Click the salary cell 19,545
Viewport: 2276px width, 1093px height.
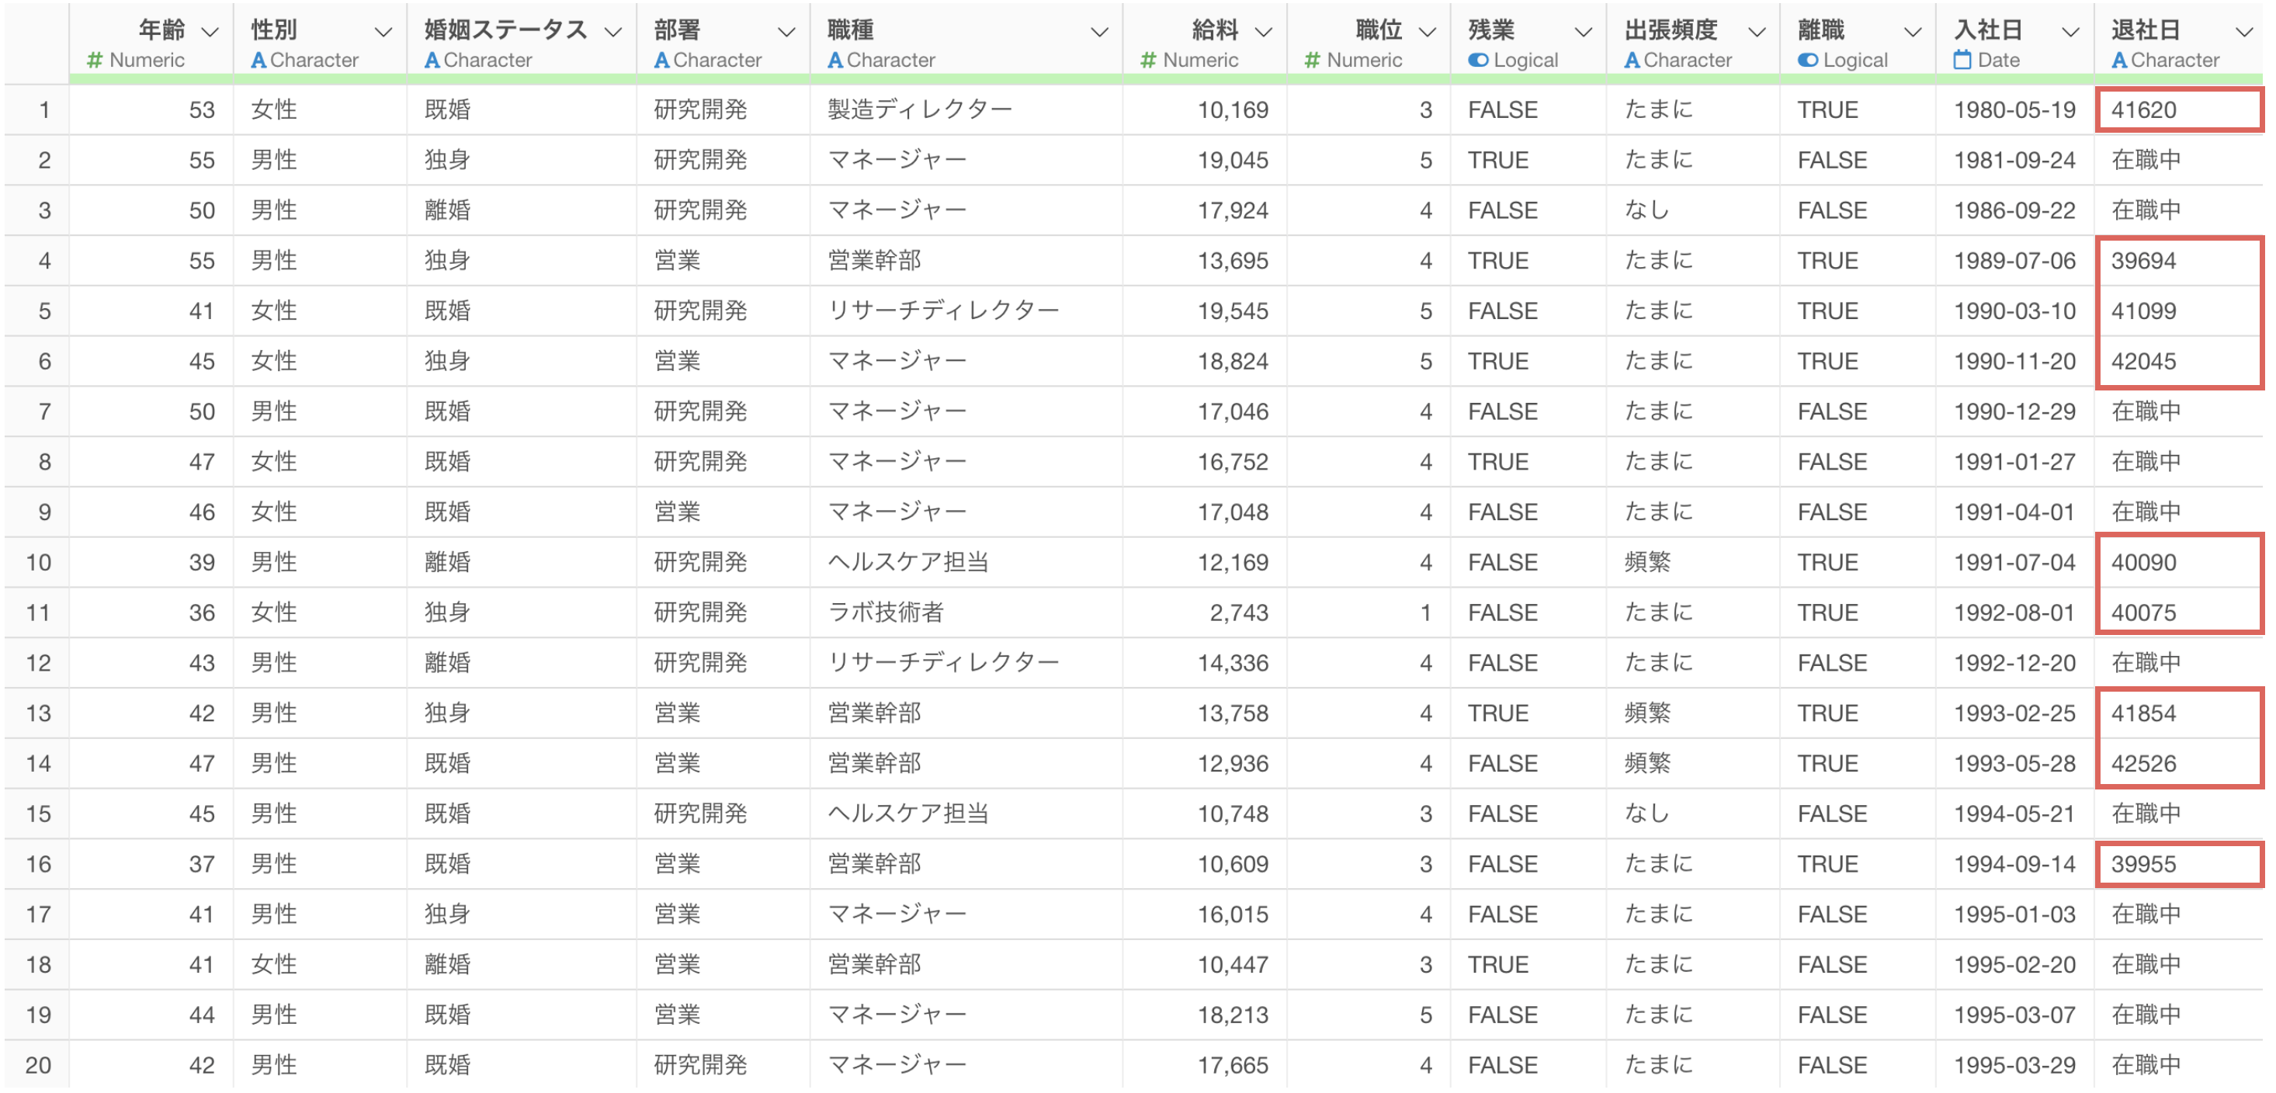click(1204, 311)
